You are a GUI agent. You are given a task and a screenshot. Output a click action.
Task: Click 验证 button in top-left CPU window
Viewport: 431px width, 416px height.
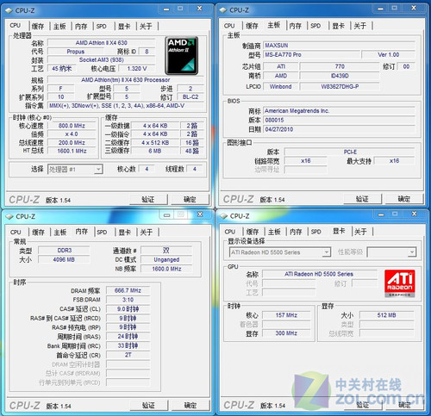[x=148, y=199]
